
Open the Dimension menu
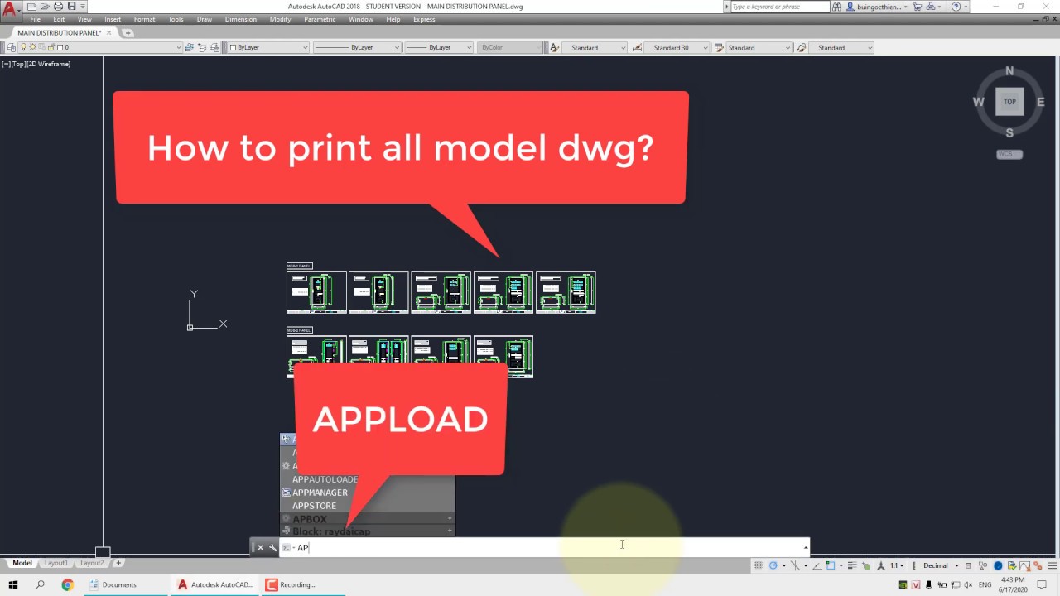point(240,19)
